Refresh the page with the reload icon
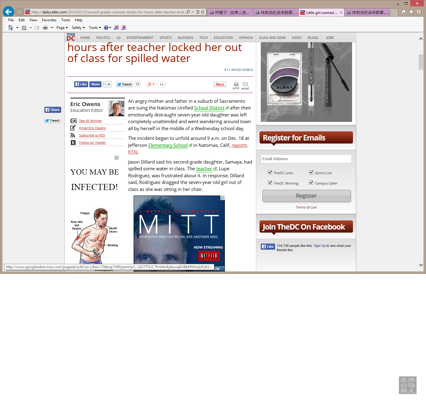 tap(203, 12)
